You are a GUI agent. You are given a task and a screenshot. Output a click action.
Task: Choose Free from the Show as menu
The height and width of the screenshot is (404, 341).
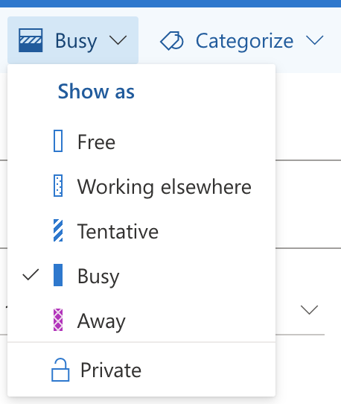tap(141, 141)
